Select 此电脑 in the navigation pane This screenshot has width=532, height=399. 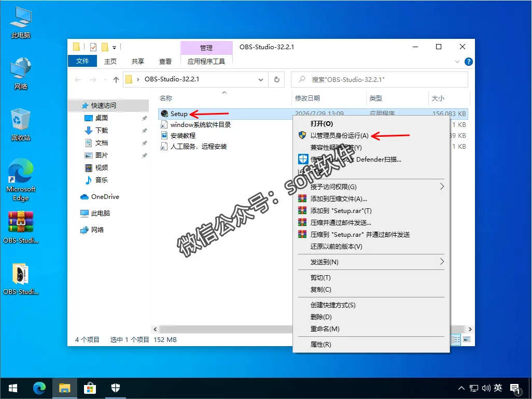pyautogui.click(x=101, y=213)
